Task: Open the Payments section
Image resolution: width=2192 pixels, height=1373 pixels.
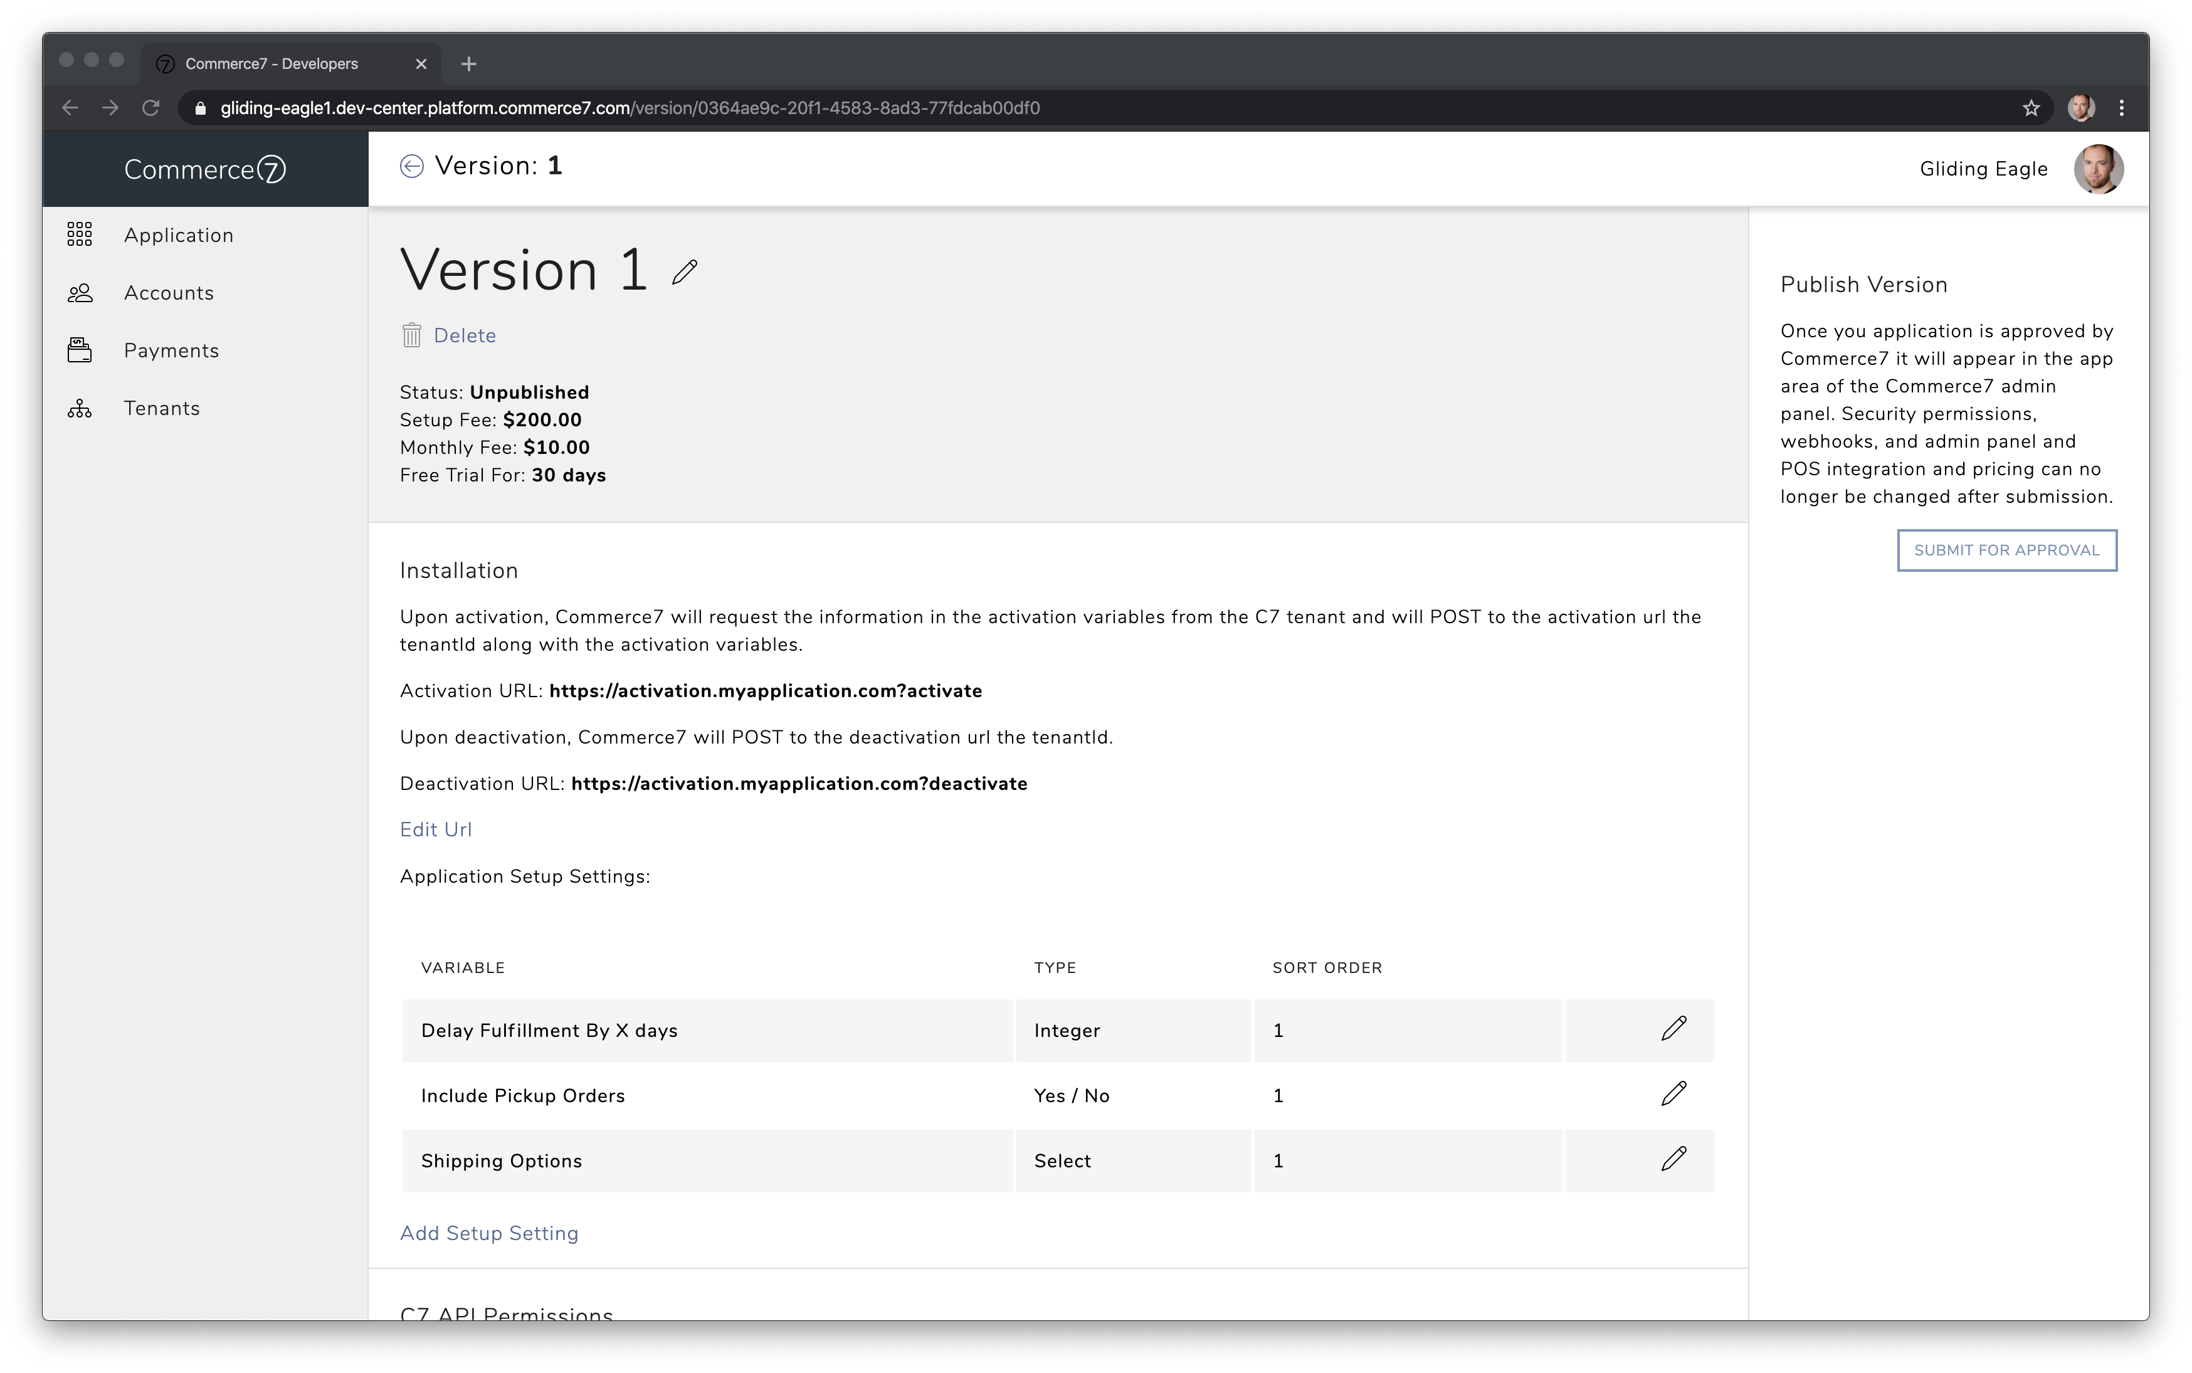Action: [x=172, y=350]
